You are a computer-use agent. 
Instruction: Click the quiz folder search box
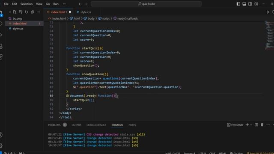click(x=146, y=4)
